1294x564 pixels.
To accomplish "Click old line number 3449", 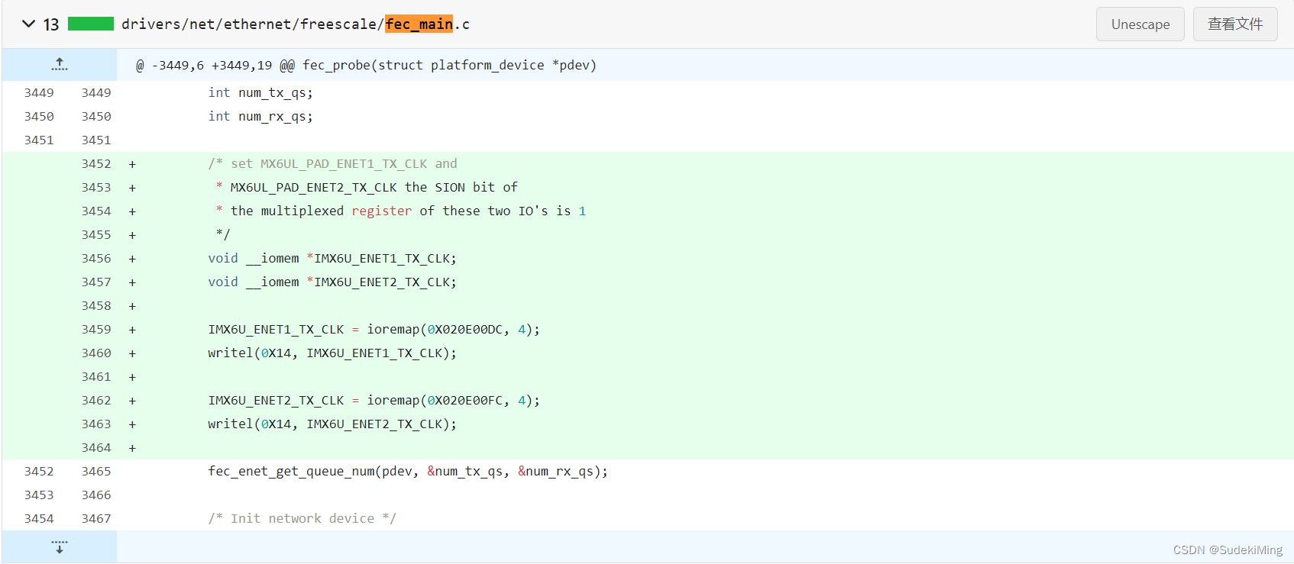I will click(x=39, y=92).
